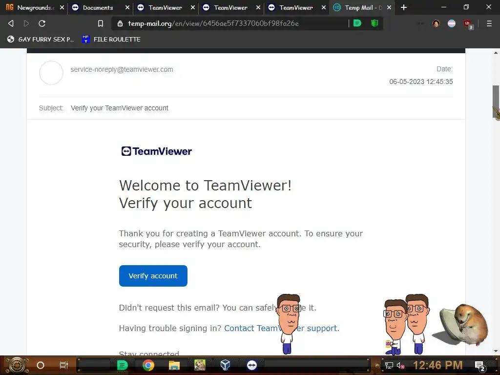The height and width of the screenshot is (375, 500).
Task: Click the email date 06-05-2023 12:45:35
Action: point(421,82)
